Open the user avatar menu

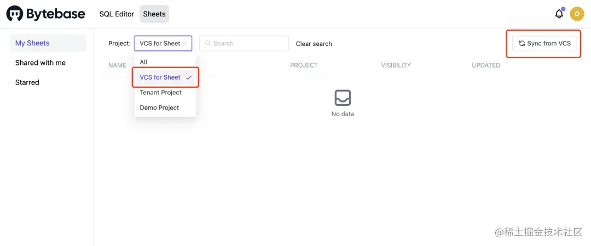click(x=577, y=14)
